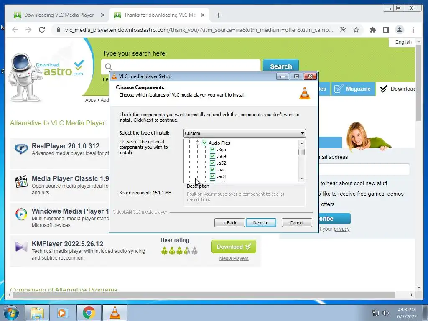
Task: Open KMPlayer 2022.5.26.12 title link
Action: click(x=67, y=244)
